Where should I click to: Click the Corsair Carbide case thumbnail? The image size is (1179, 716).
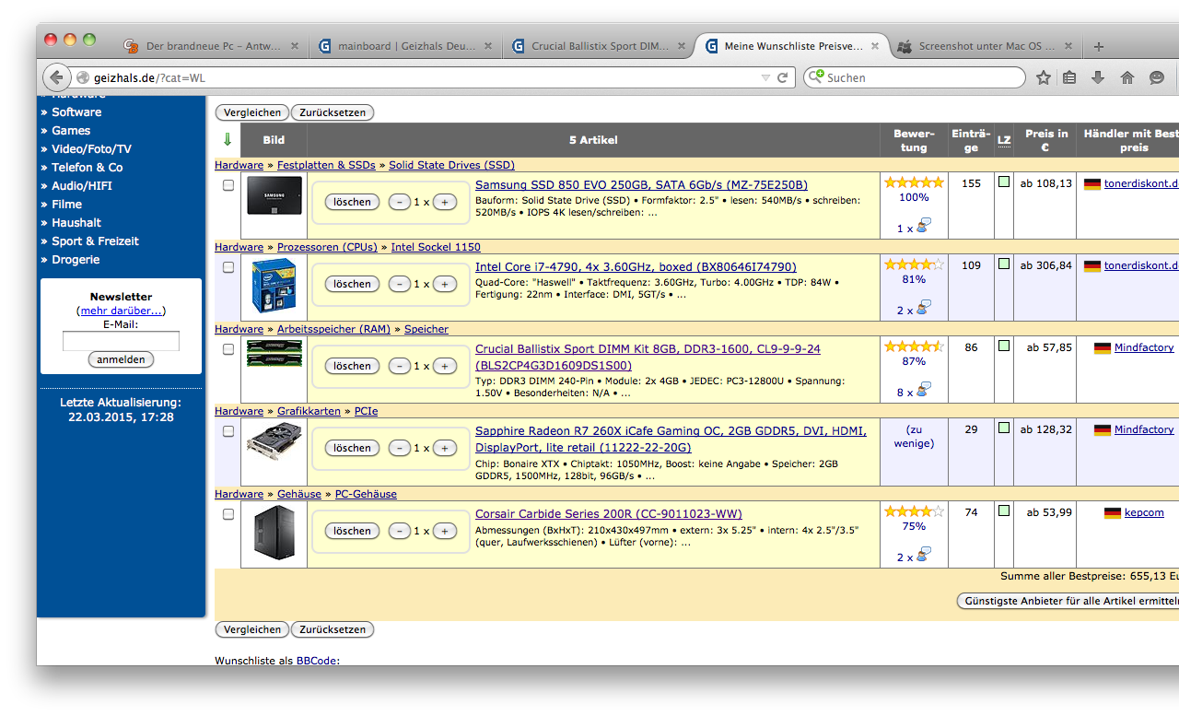(x=274, y=533)
